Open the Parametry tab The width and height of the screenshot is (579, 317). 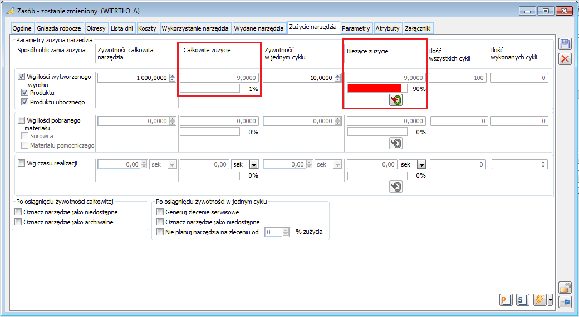356,28
